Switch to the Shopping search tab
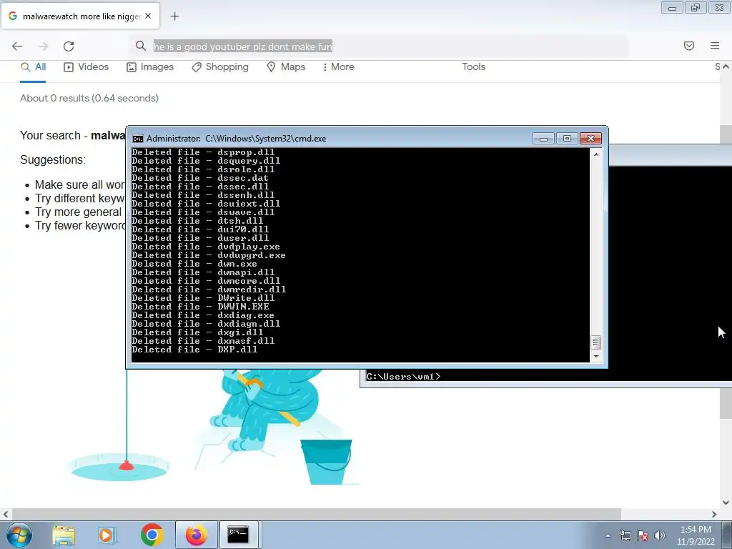Viewport: 732px width, 549px height. pyautogui.click(x=220, y=67)
